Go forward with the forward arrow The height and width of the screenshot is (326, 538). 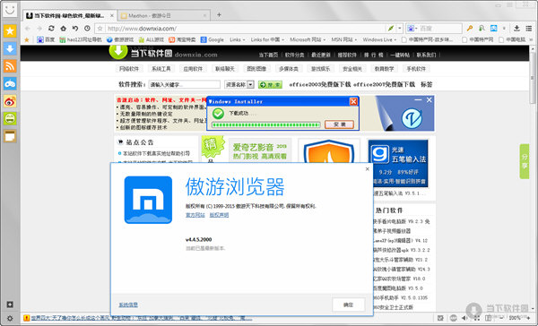[x=39, y=29]
